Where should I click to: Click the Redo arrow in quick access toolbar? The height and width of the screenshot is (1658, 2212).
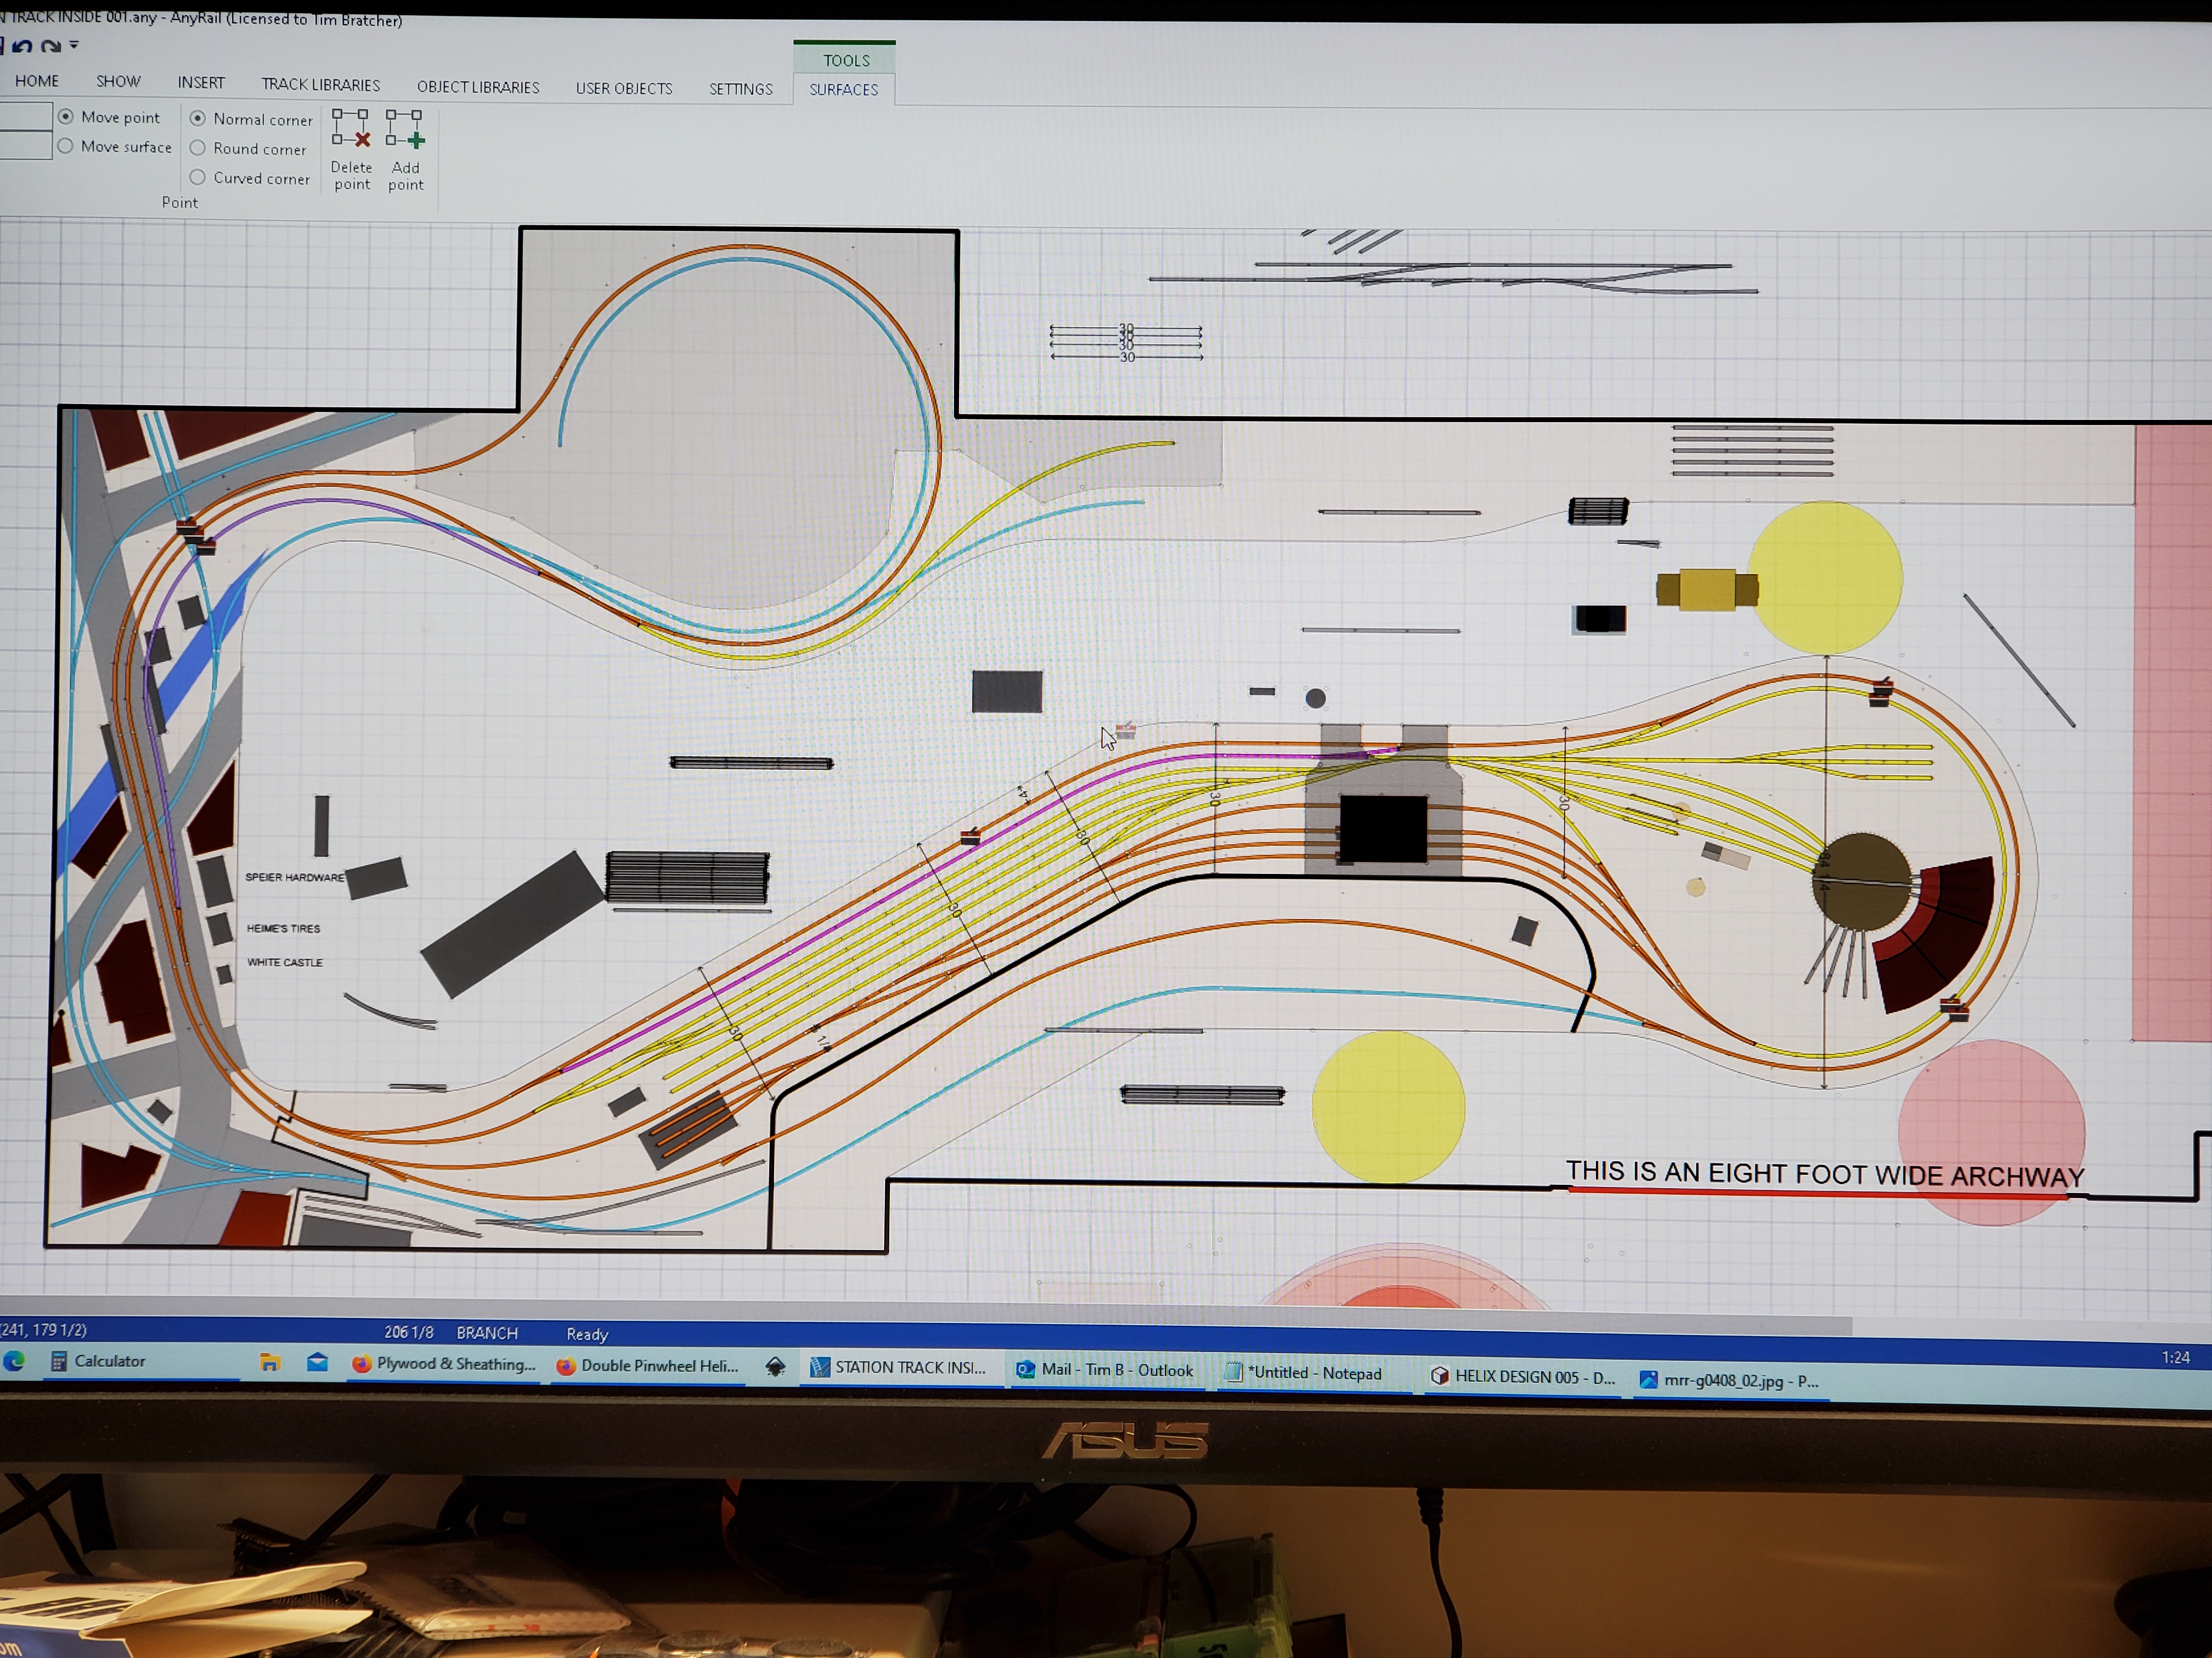(51, 46)
